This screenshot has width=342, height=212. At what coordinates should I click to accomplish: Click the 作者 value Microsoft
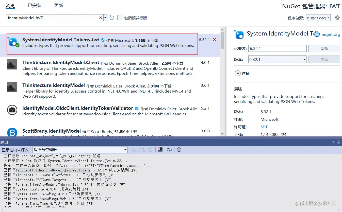(x=269, y=119)
